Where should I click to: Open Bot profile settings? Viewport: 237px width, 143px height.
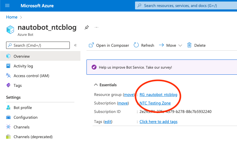[x=23, y=107]
